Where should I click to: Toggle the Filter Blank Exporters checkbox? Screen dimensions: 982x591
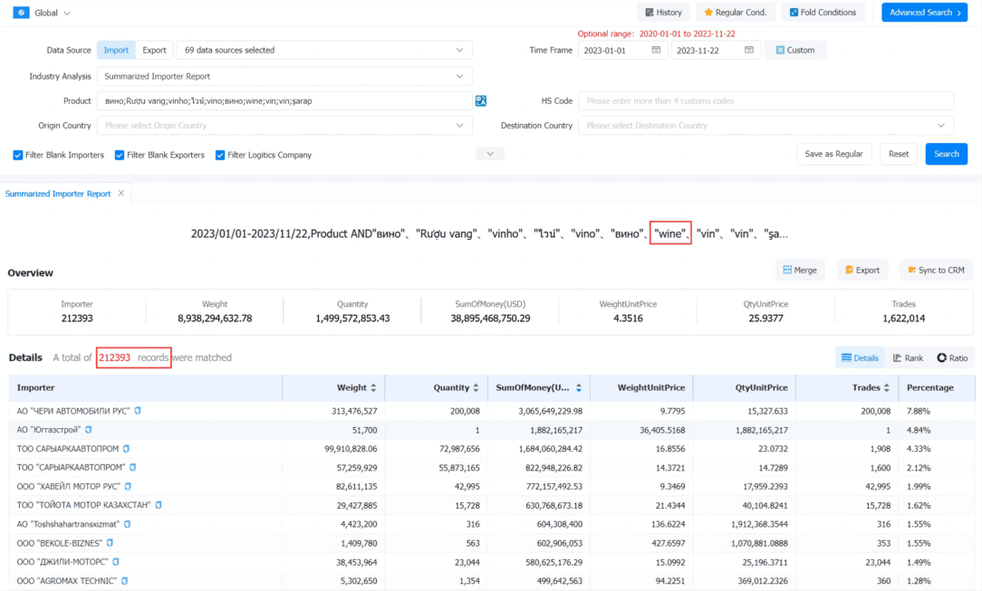pos(119,155)
